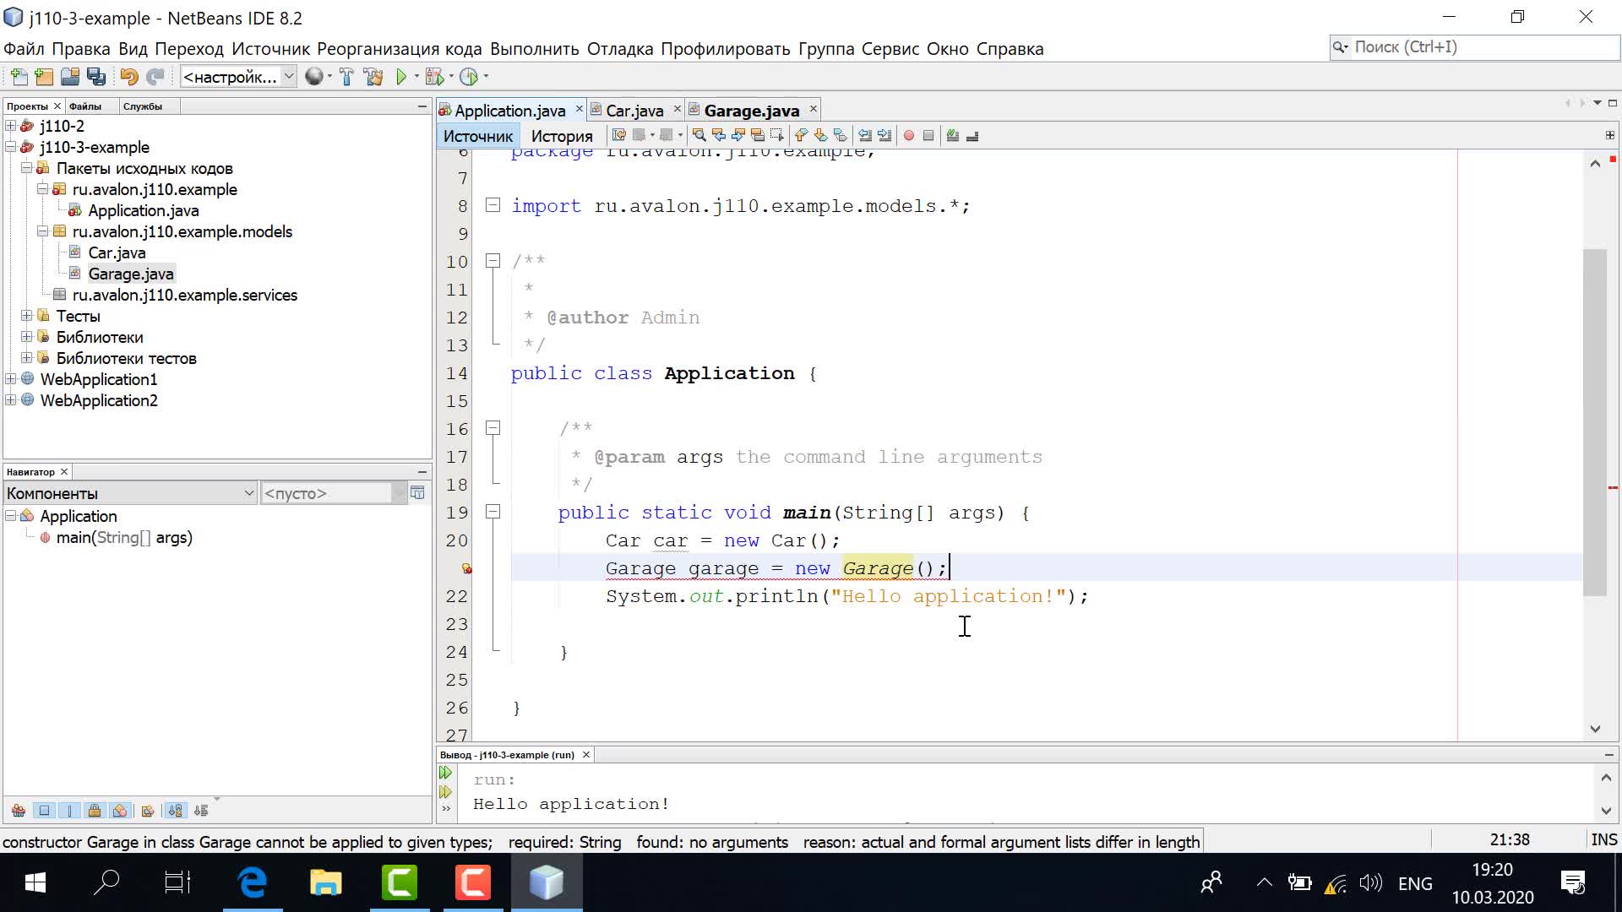Switch to the История view button
The image size is (1622, 912).
point(562,136)
